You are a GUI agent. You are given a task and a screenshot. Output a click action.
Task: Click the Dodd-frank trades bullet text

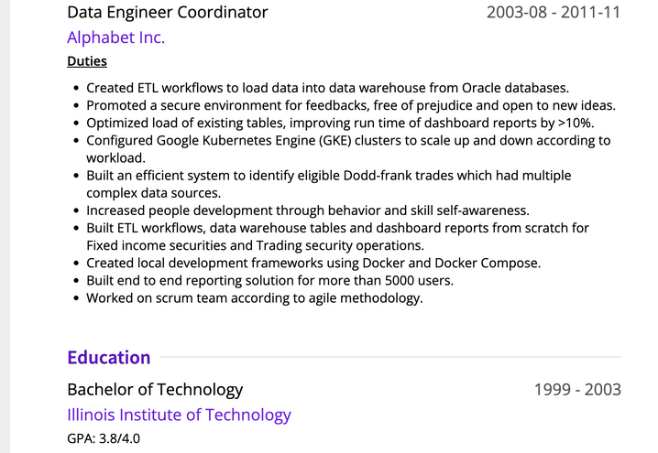tap(329, 184)
